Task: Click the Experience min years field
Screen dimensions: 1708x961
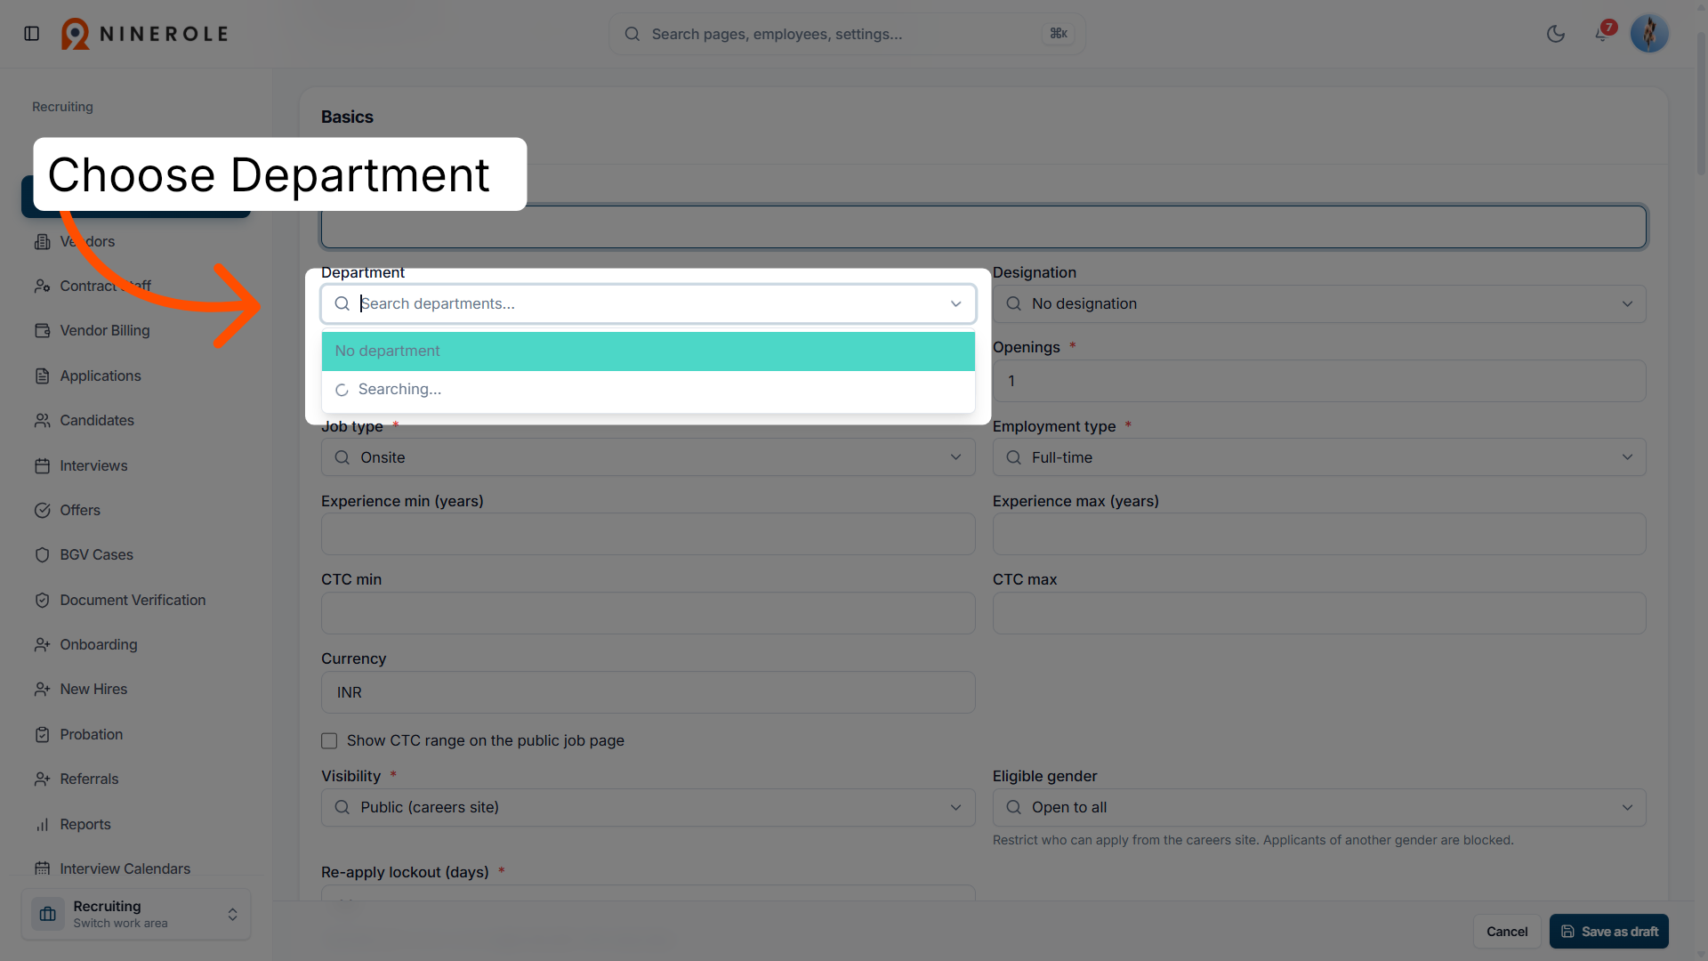Action: point(648,534)
